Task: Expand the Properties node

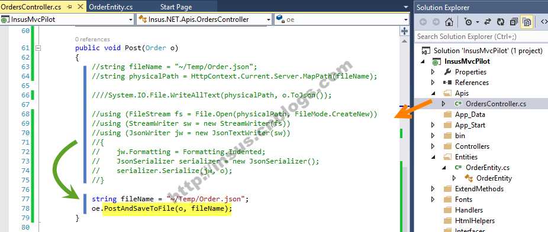Action: [x=433, y=72]
